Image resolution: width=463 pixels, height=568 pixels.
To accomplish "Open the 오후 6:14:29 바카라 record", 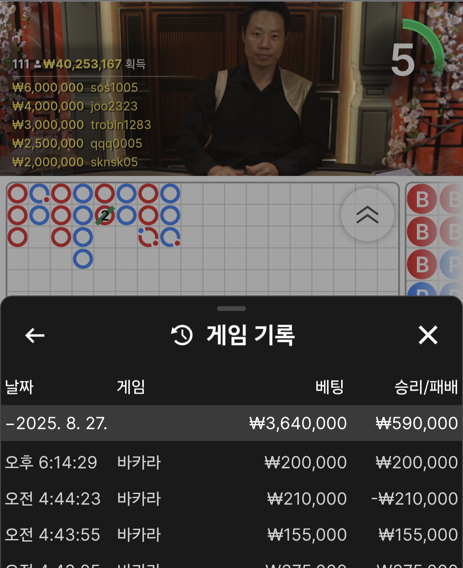I will click(x=232, y=462).
